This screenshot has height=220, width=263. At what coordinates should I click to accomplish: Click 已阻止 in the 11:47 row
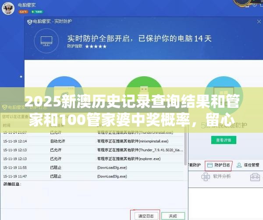[x=56, y=176]
